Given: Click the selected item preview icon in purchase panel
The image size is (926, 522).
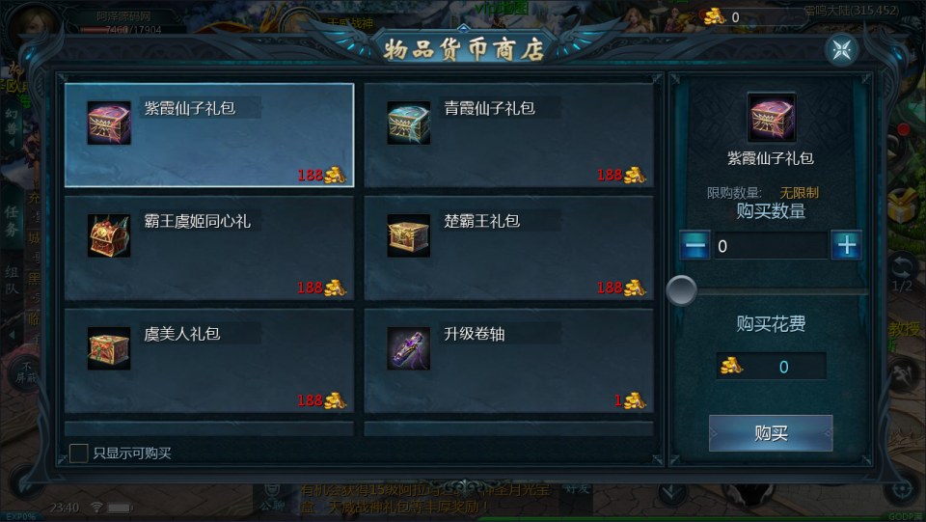Looking at the screenshot, I should point(771,118).
